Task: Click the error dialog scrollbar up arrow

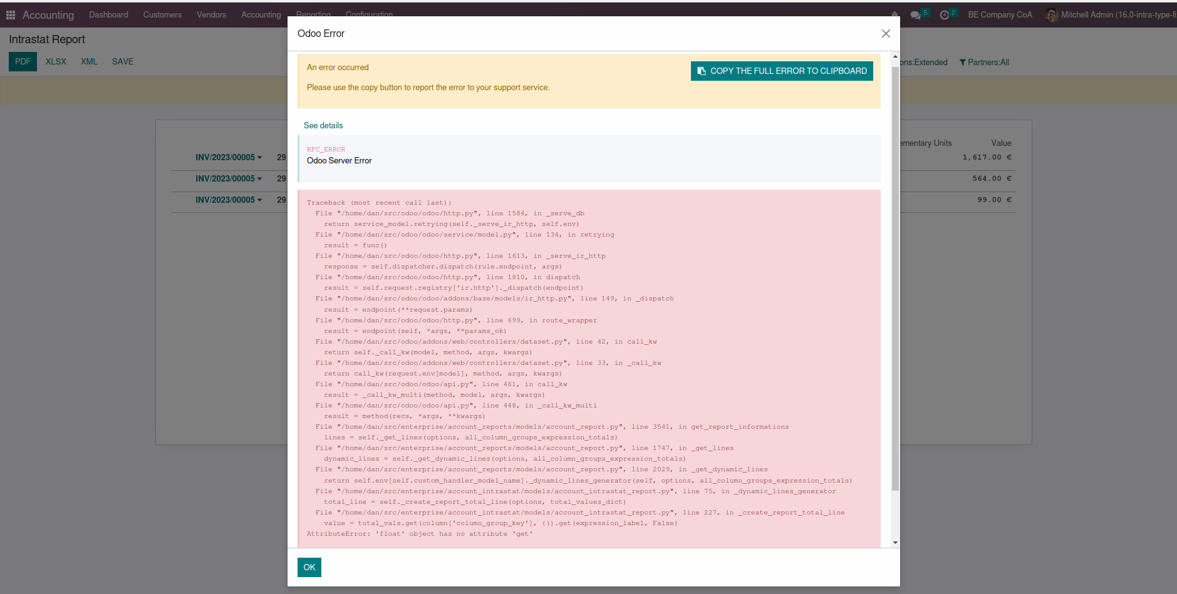Action: 895,56
